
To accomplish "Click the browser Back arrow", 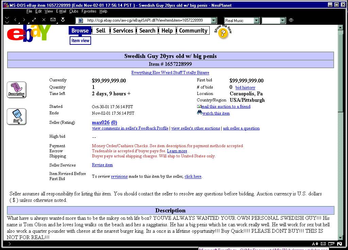I will (15, 20).
